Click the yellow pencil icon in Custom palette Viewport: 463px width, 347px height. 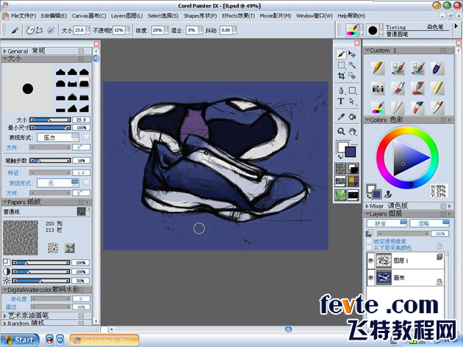click(378, 68)
